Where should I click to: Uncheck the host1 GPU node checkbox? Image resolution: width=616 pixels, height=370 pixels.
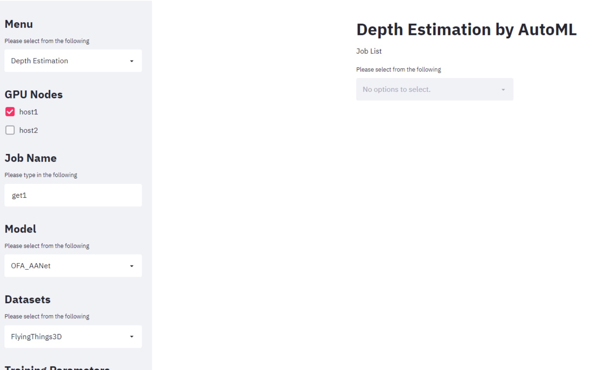10,112
